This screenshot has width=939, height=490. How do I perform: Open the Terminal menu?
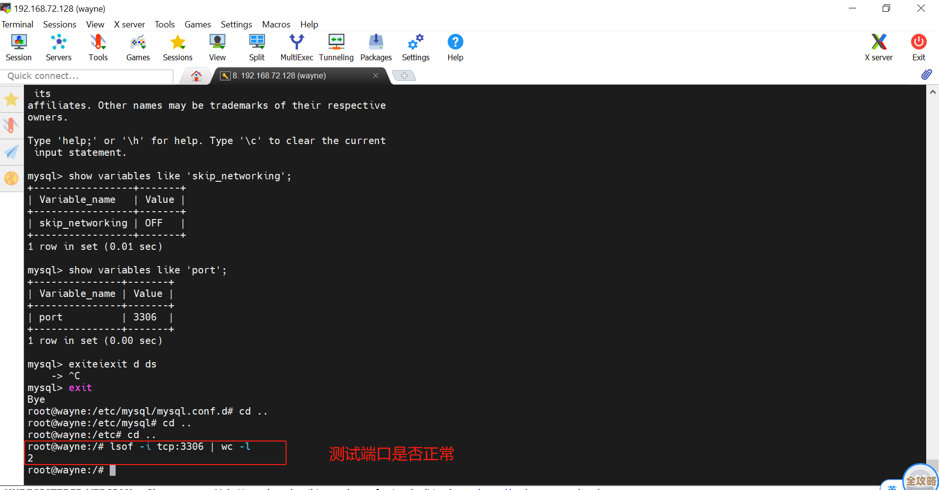point(17,24)
